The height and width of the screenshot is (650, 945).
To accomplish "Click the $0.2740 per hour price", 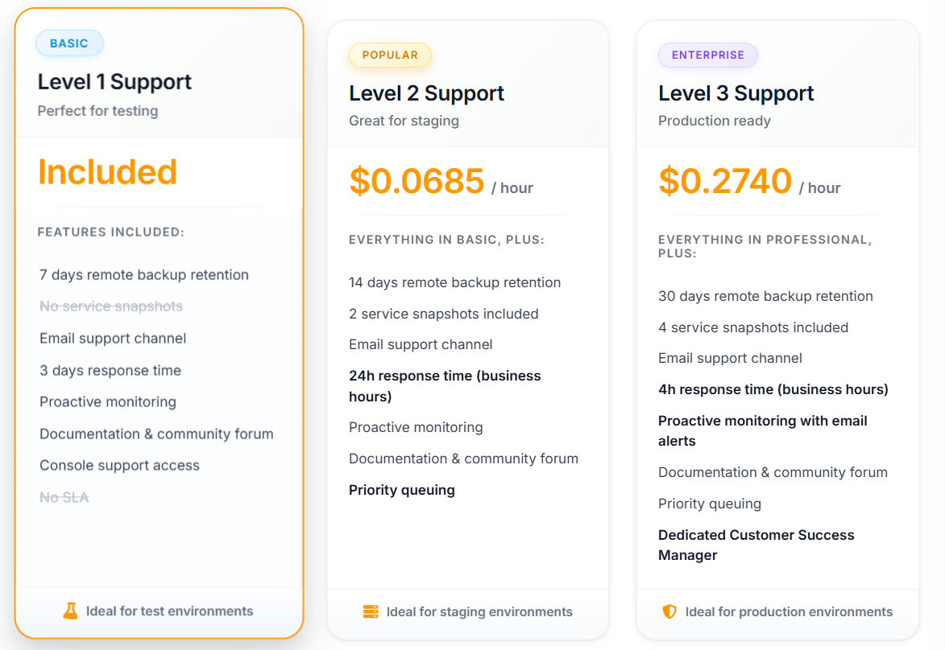I will [x=725, y=182].
